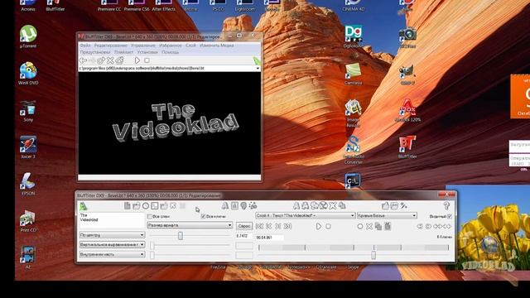530x298 pixels.
Task: Click the copy key icon in key controls
Action: [x=378, y=226]
